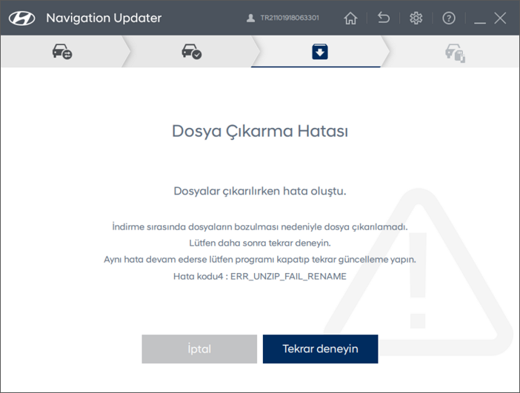Click the Dosya Çıkarma Hatası heading
The height and width of the screenshot is (393, 520).
(260, 132)
